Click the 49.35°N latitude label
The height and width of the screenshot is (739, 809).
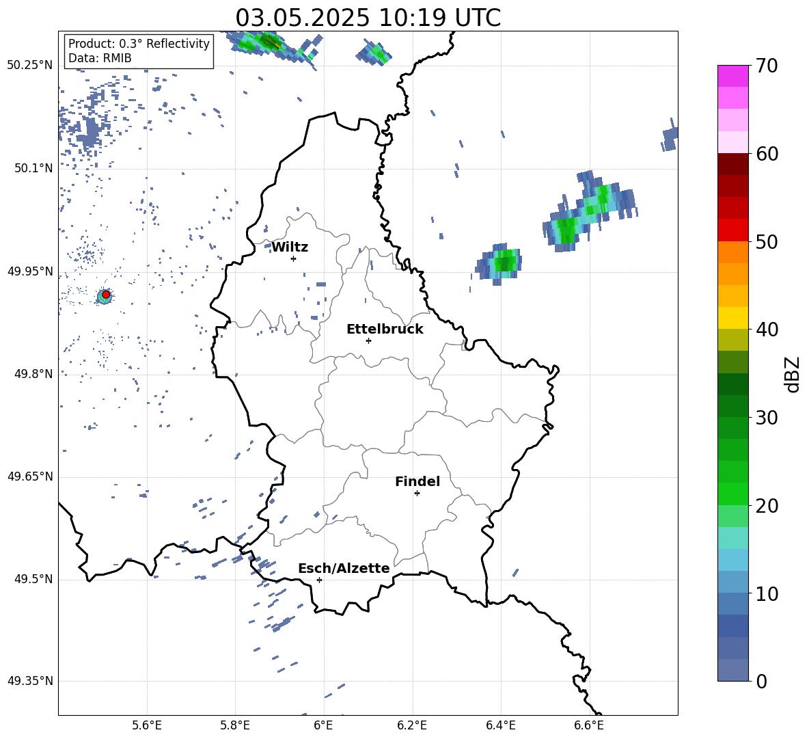point(30,681)
